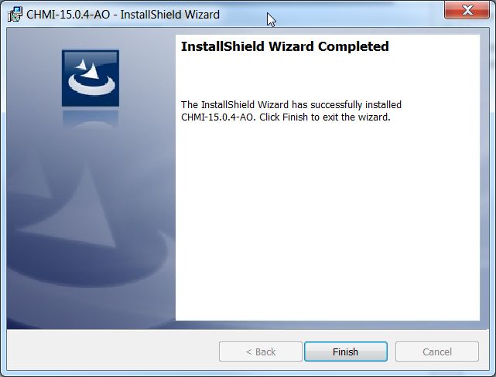Click 'Click Finish to exit the wizard' text

(325, 117)
